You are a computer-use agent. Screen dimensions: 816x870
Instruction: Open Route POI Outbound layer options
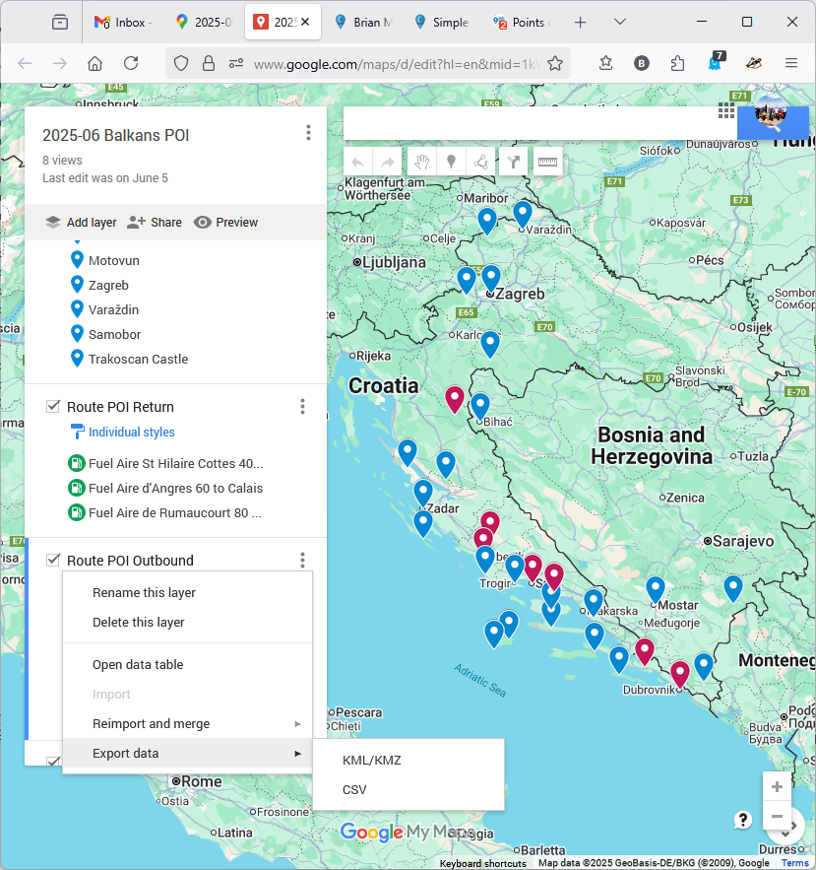(x=302, y=561)
